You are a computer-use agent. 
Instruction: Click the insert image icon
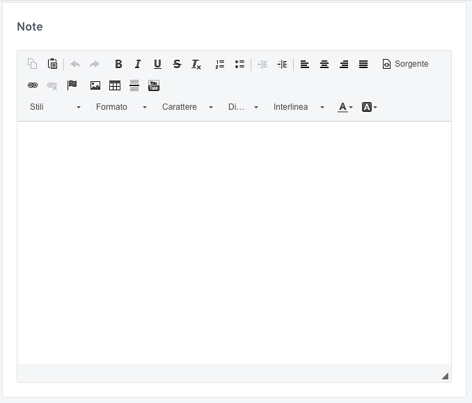[x=95, y=85]
